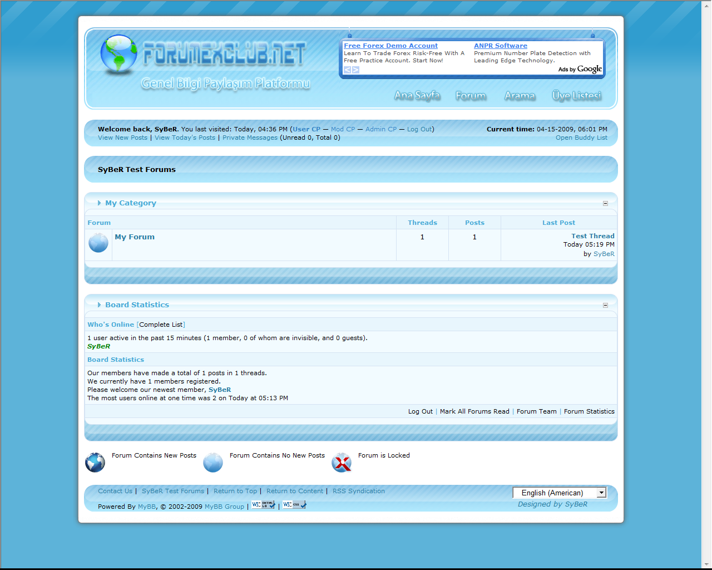This screenshot has width=712, height=570.
Task: Open Private Messages
Action: [250, 137]
